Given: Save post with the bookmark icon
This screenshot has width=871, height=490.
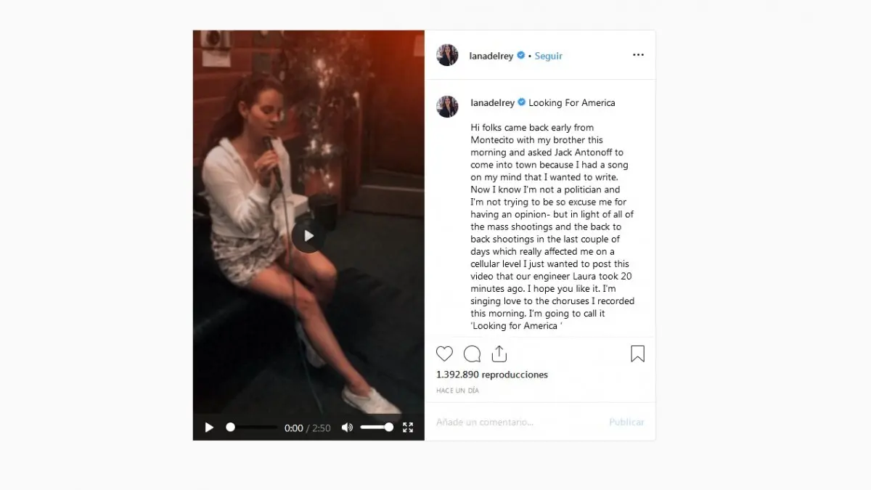Looking at the screenshot, I should pyautogui.click(x=637, y=354).
